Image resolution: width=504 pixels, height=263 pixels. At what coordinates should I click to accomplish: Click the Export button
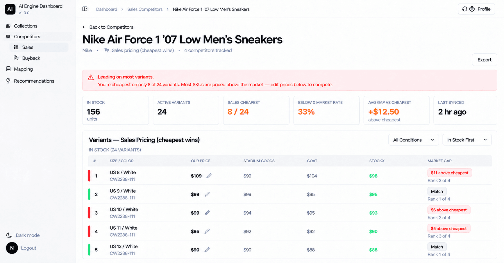pos(485,60)
